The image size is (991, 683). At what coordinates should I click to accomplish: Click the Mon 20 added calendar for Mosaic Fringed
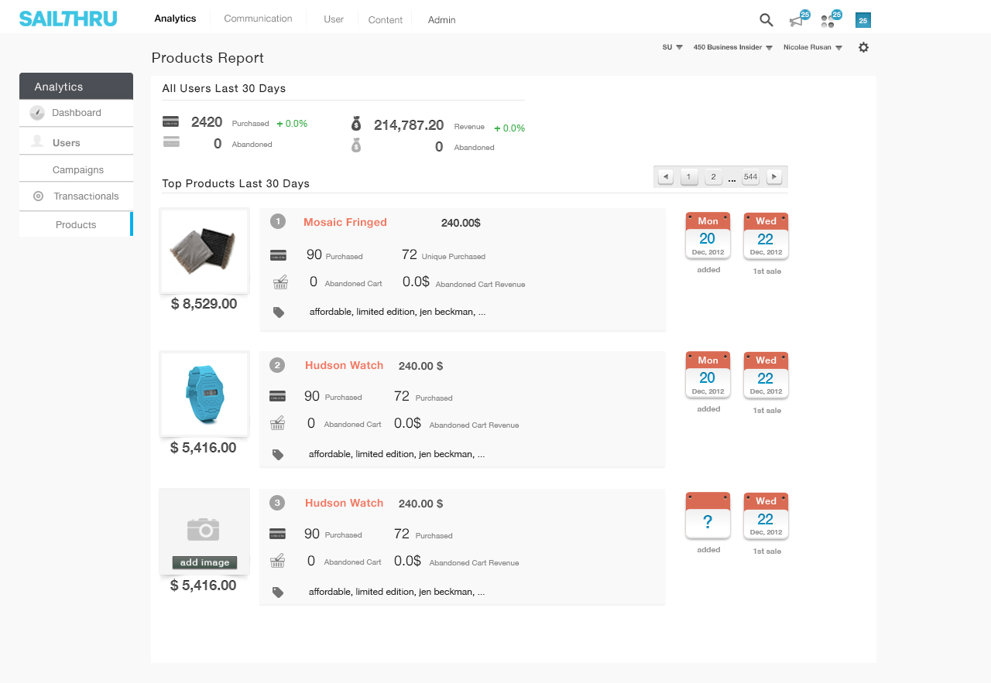tap(708, 236)
